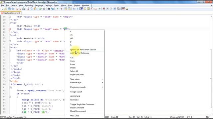Image resolution: width=213 pixels, height=119 pixels.
Task: Paste clipboard using toolbar paste icon
Action: click(x=36, y=9)
